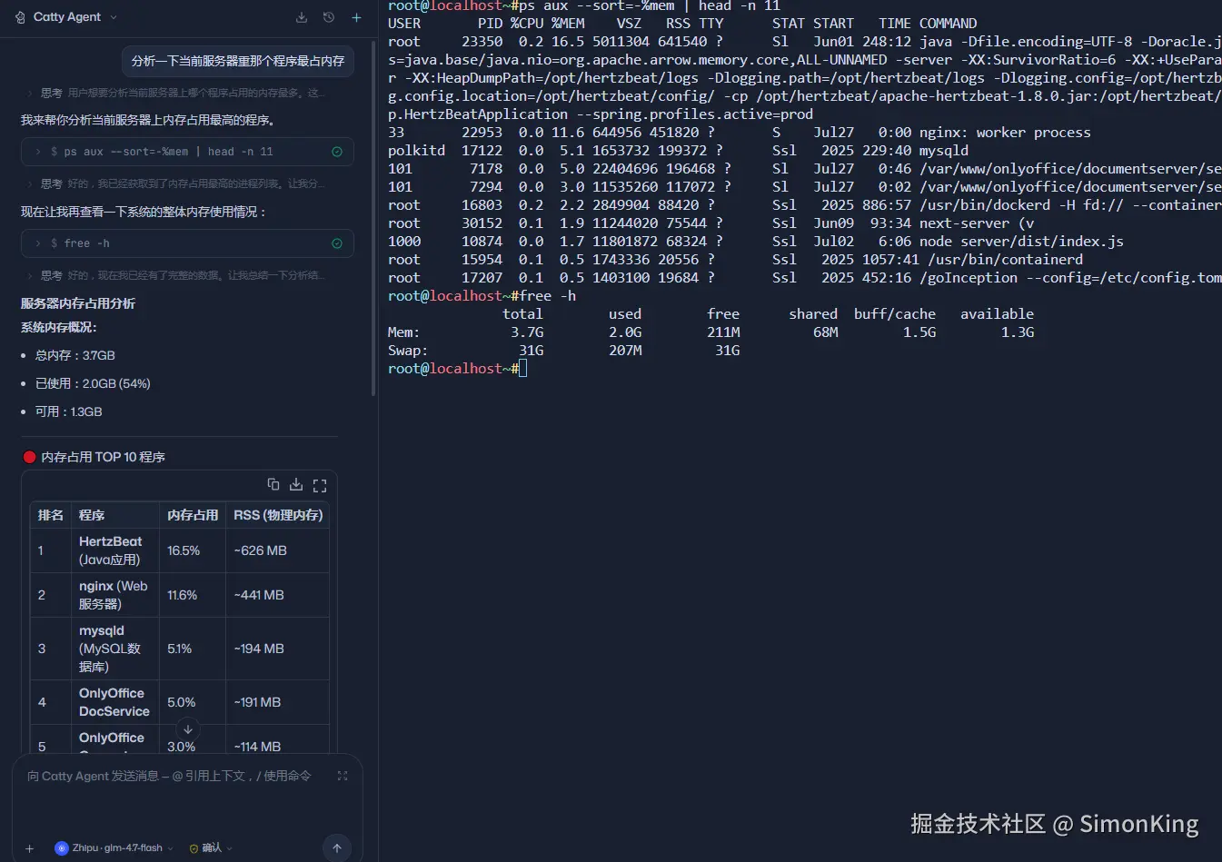Click the scroll-to-bottom arrow button
This screenshot has height=862, width=1222.
188,728
